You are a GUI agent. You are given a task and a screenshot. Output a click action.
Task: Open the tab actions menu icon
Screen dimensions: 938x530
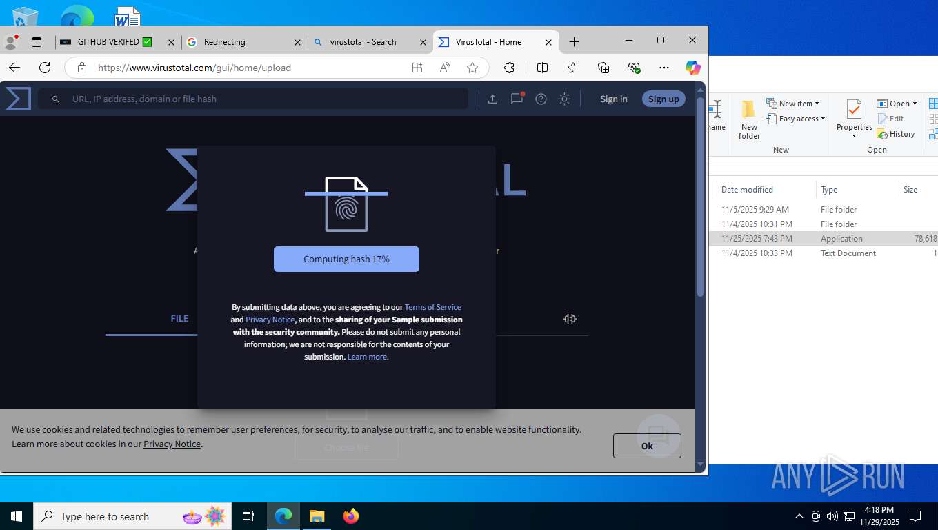click(x=37, y=42)
